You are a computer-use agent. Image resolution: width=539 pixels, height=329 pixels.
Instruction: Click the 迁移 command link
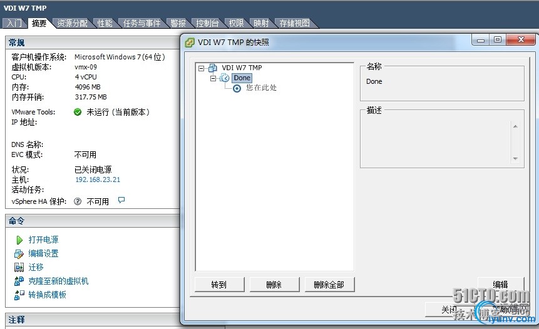pyautogui.click(x=36, y=267)
